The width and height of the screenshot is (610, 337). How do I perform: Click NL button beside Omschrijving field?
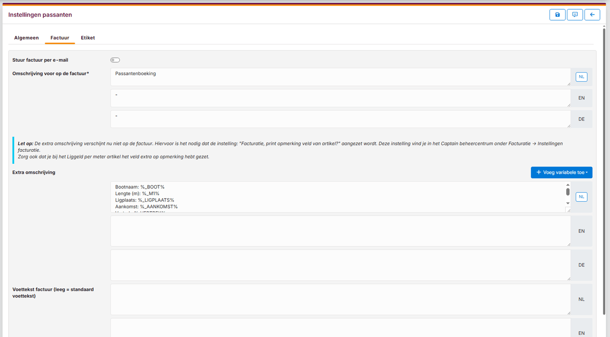pos(581,77)
